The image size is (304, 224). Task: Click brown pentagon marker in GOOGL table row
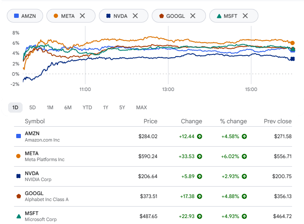coord(19,196)
